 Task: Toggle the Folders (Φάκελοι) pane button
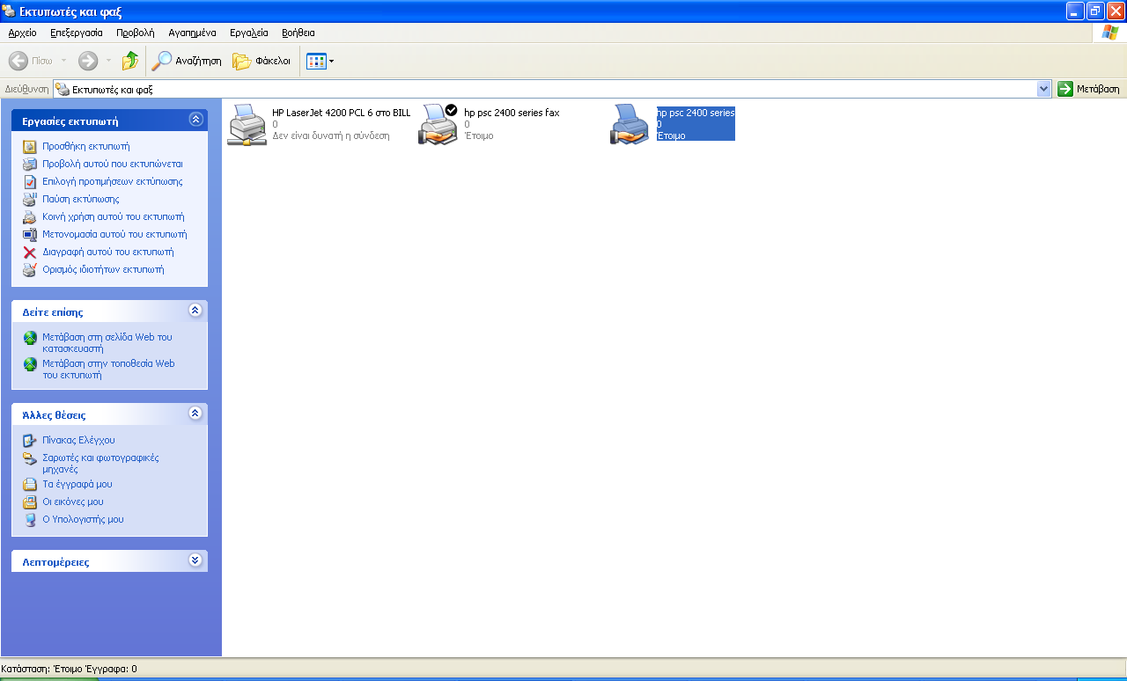261,61
